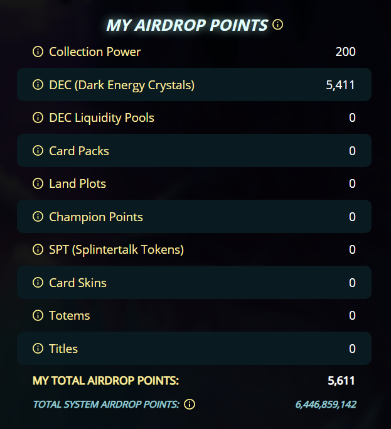The height and width of the screenshot is (429, 391).
Task: Click the Card Skins row label
Action: (x=78, y=283)
